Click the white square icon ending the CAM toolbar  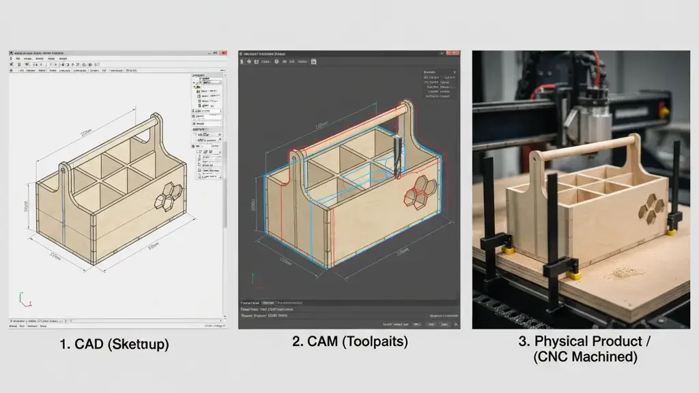313,62
